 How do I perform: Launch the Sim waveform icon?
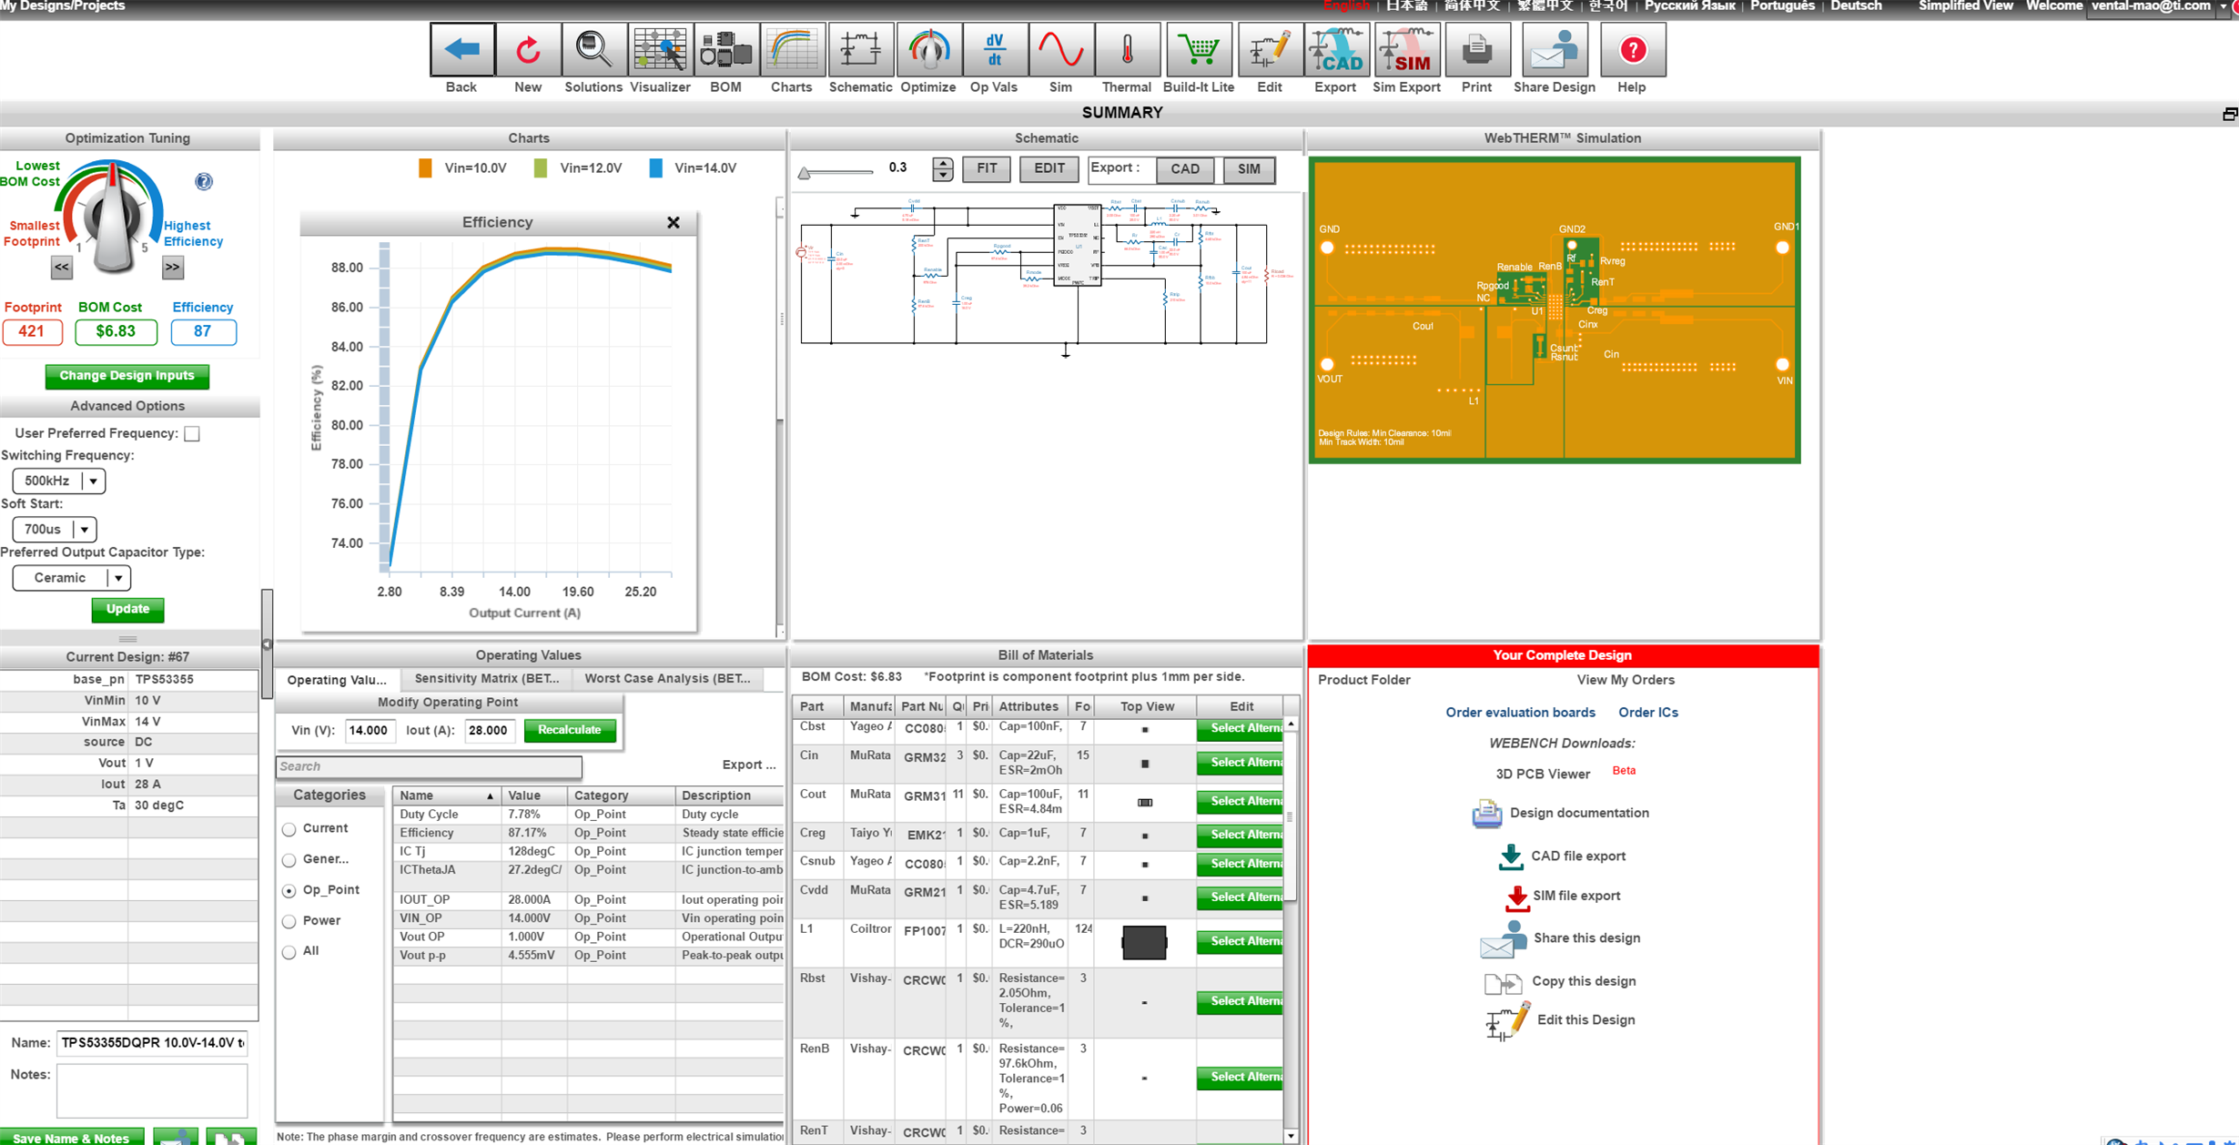pos(1060,50)
